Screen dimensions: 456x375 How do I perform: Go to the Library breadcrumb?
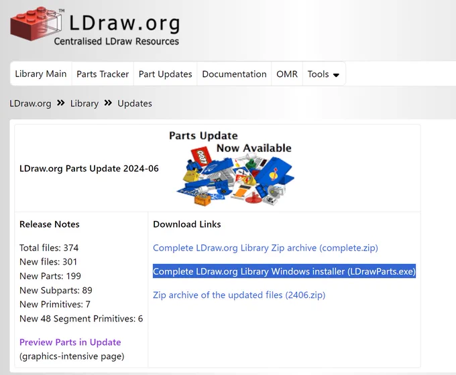point(84,103)
